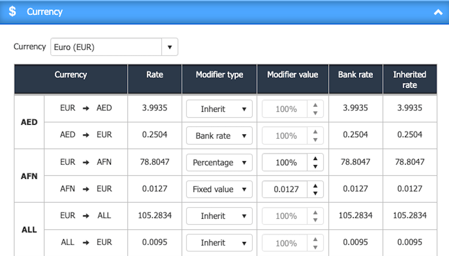Decrease modifier value for EUR to AFN
Image resolution: width=449 pixels, height=256 pixels.
pos(315,166)
